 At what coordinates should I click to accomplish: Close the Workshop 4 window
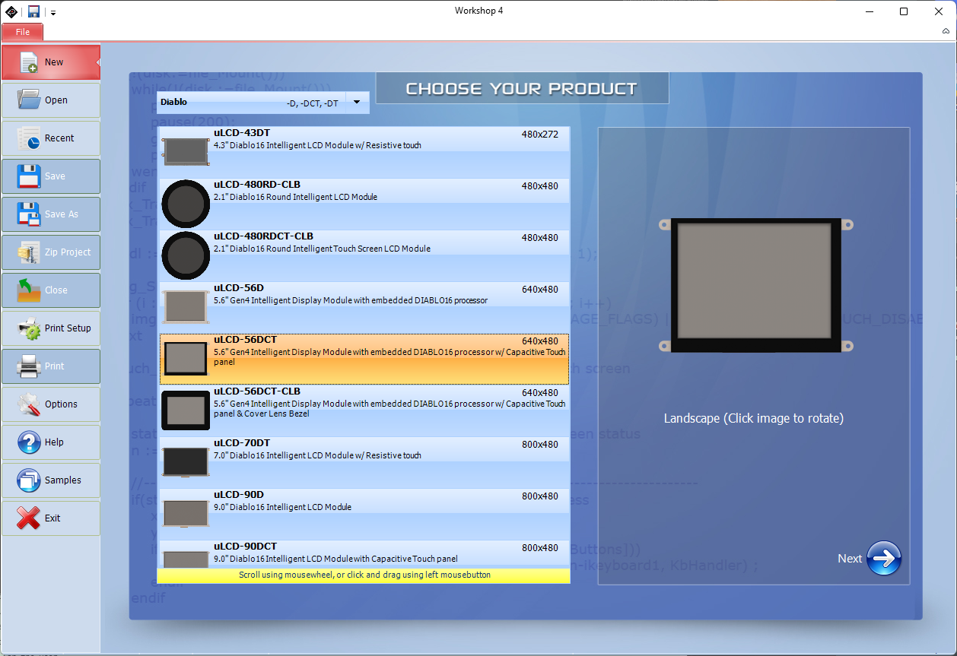point(939,11)
